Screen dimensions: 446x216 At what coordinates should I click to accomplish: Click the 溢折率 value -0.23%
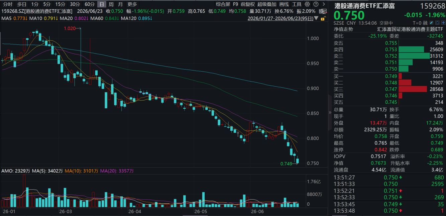coord(434,156)
